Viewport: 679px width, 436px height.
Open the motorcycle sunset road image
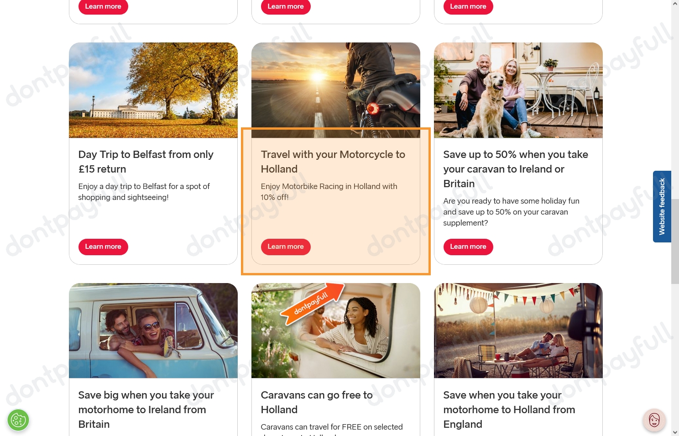pos(336,90)
